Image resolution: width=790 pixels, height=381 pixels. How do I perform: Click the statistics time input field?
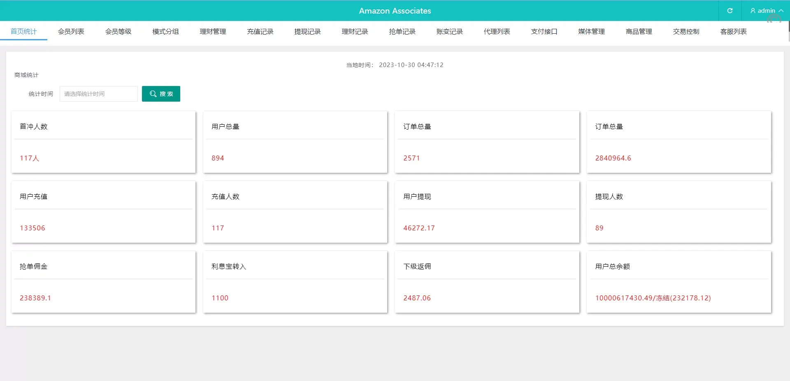click(99, 94)
